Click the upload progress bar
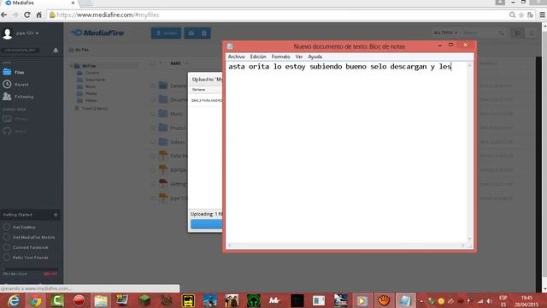Image resolution: width=547 pixels, height=308 pixels. [206, 224]
